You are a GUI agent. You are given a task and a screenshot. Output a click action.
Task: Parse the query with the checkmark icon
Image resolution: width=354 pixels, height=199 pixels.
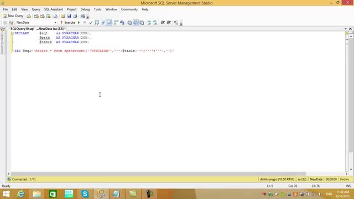pos(91,23)
